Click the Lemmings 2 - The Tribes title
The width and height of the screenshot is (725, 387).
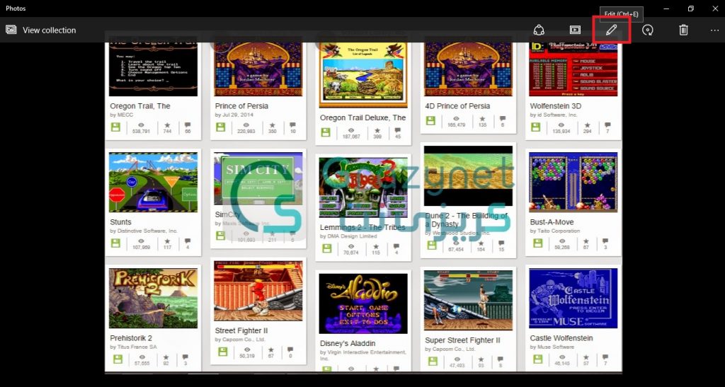362,227
